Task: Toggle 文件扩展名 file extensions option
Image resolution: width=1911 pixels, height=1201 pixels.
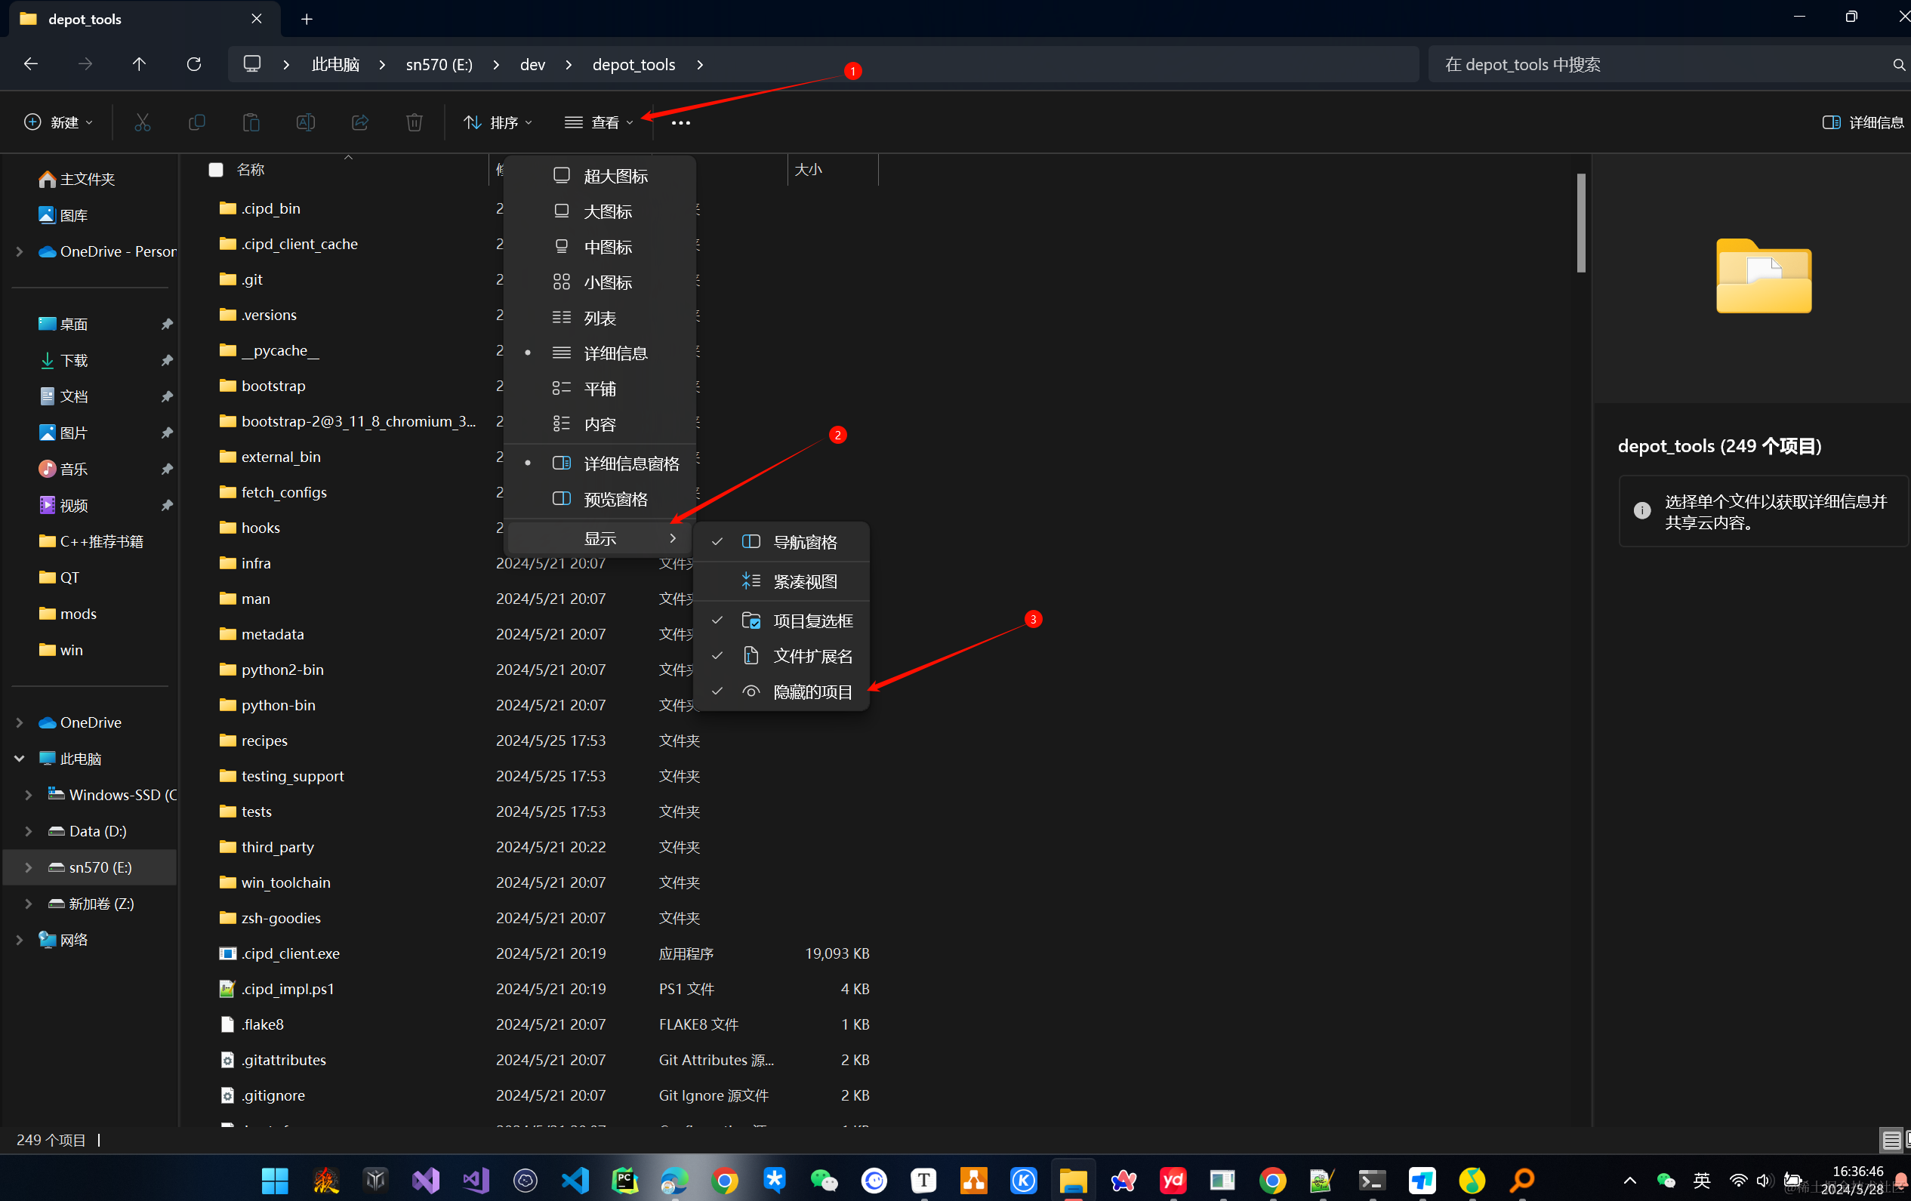Action: [811, 656]
